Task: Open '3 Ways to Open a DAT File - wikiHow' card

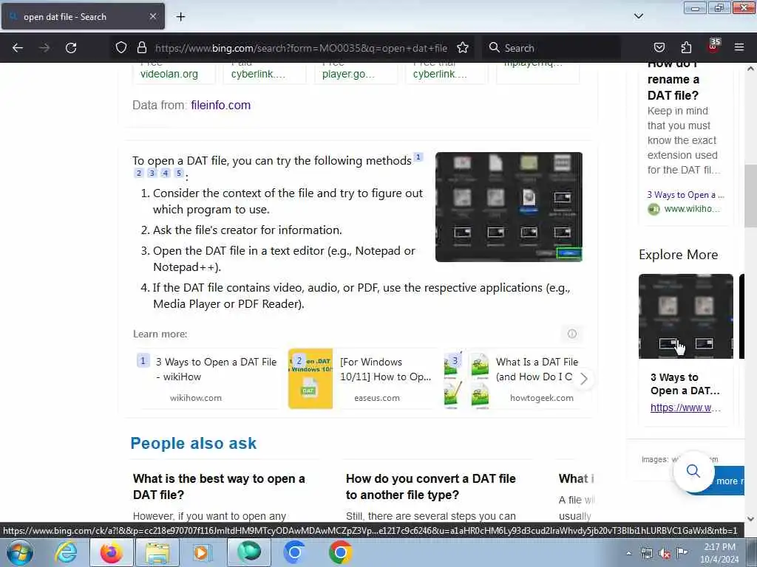Action: coord(208,379)
